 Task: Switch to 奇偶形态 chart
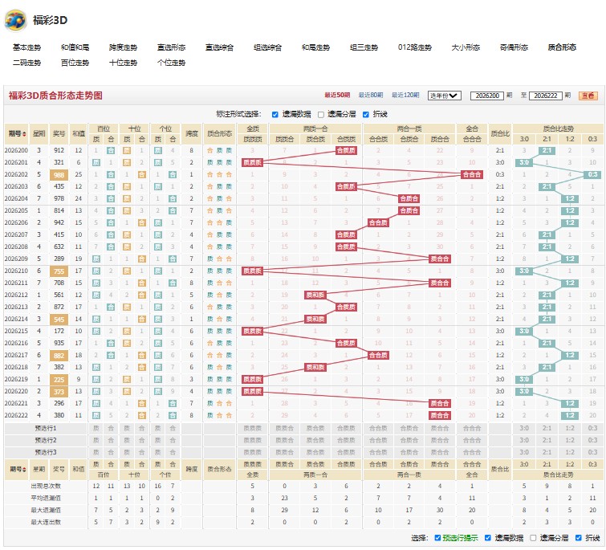[514, 47]
